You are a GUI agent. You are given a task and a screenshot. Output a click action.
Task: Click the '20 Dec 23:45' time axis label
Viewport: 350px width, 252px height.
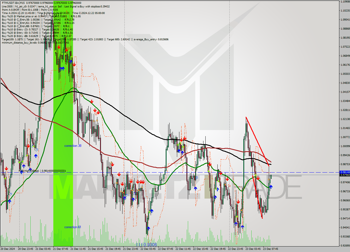click(26, 249)
